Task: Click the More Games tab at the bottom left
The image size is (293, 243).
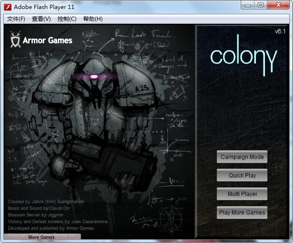Action: point(42,237)
